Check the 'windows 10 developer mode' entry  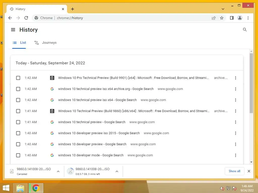[x=18, y=155]
